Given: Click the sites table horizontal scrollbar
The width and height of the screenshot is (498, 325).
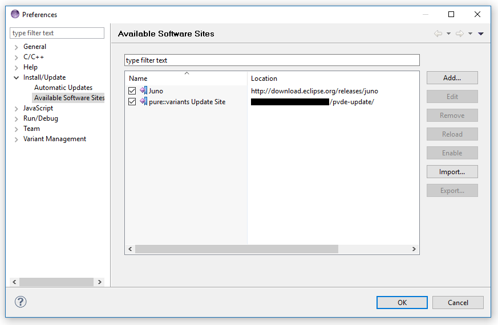Looking at the screenshot, I should (236, 249).
